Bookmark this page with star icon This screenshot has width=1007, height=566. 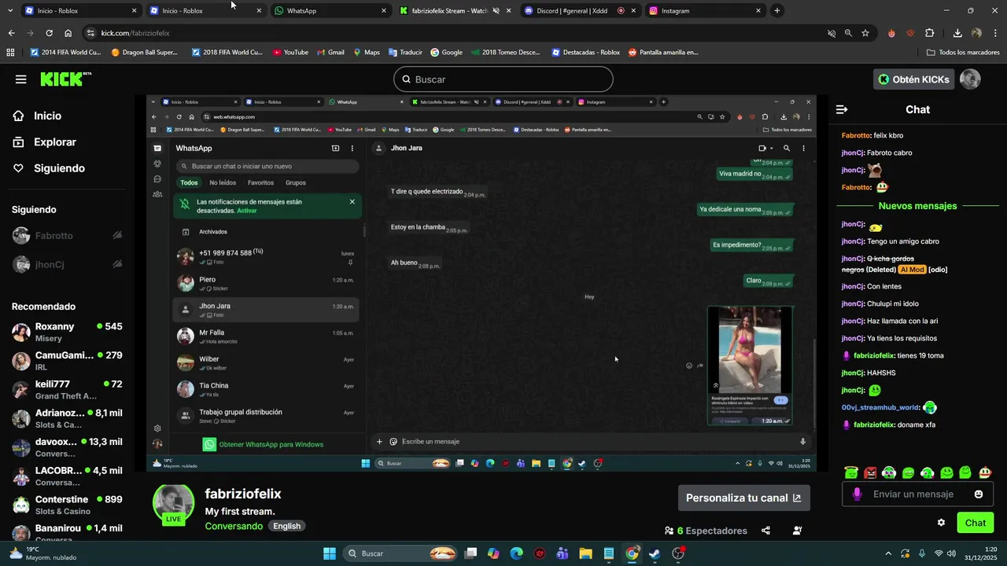coord(865,33)
